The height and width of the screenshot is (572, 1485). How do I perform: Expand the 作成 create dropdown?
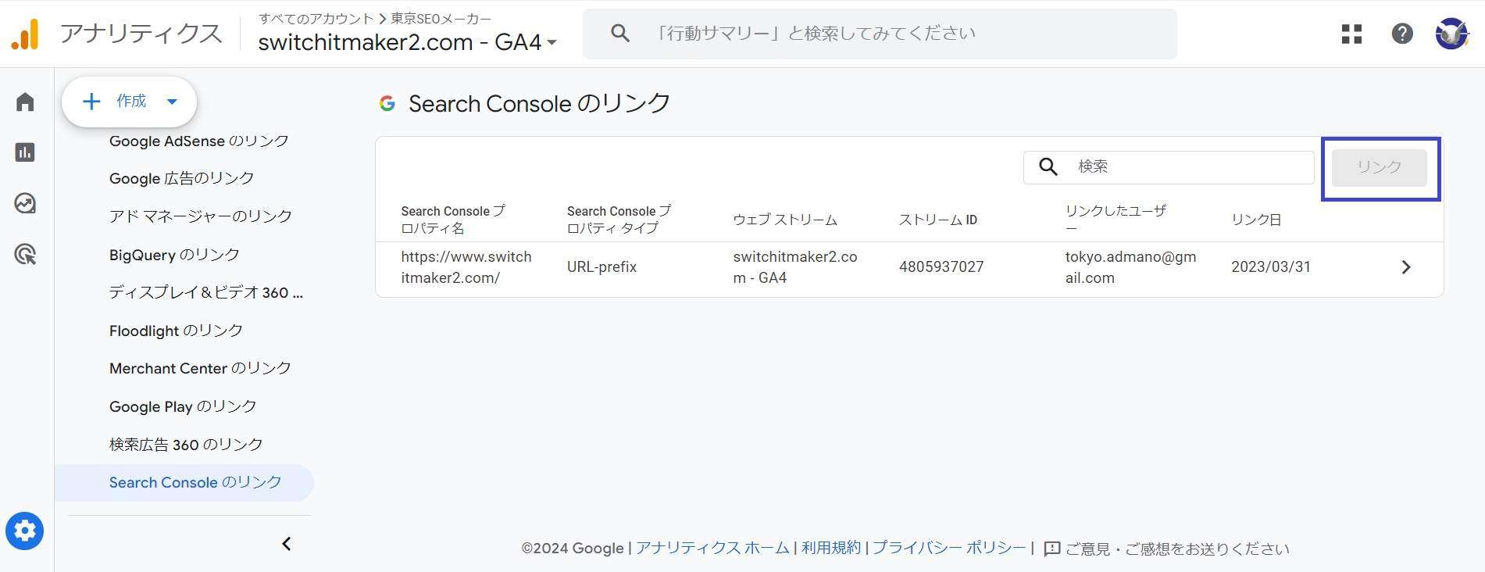click(x=130, y=102)
